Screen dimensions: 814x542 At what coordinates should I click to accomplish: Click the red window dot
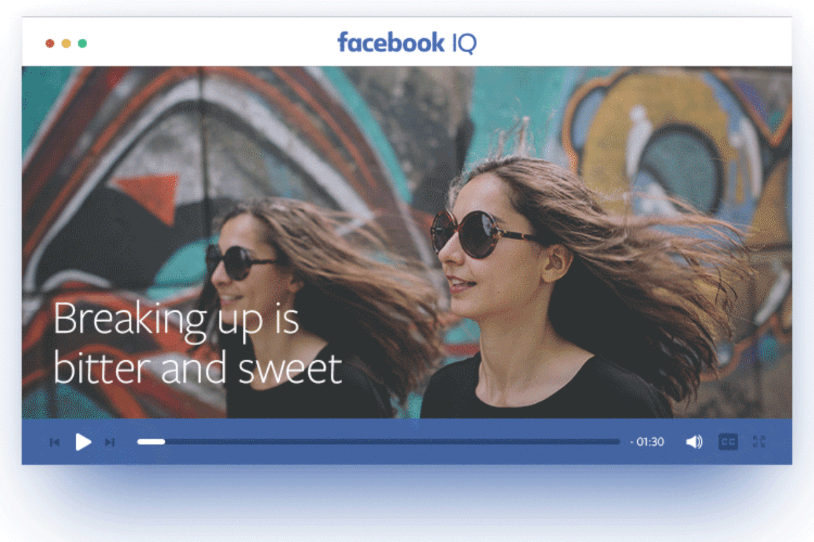click(50, 43)
